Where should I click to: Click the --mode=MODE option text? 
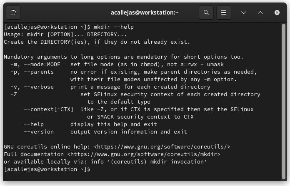click(42, 64)
